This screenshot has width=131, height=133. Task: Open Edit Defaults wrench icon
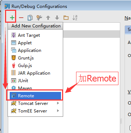coord(39,18)
